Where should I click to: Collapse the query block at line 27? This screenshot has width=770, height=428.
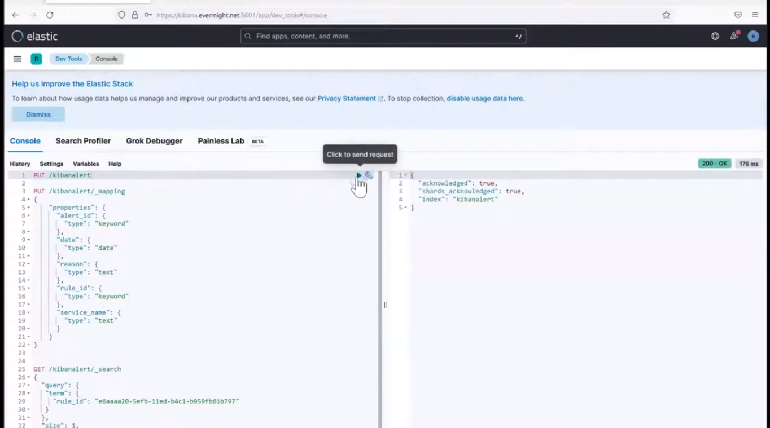pyautogui.click(x=29, y=385)
